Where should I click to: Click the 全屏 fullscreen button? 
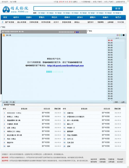coord(123,102)
